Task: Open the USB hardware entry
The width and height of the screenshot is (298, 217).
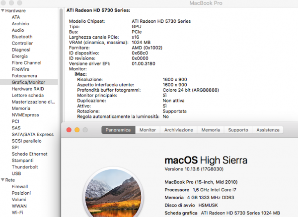Action: click(16, 173)
